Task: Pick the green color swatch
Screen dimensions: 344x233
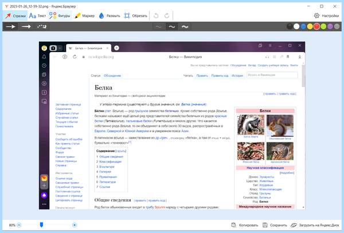Action: pos(323,26)
